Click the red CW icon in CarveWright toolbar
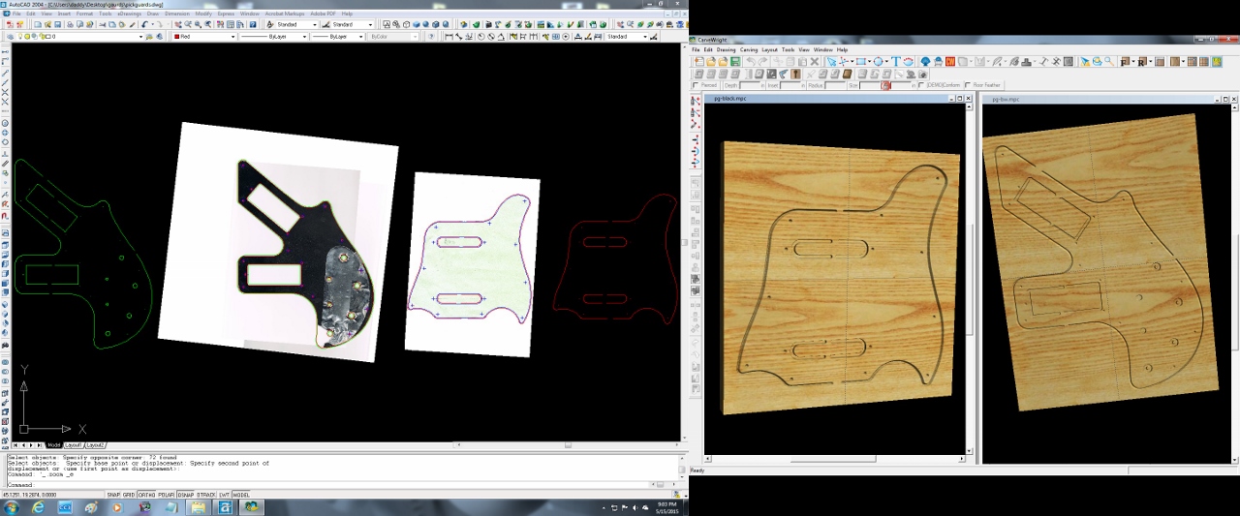 click(950, 62)
